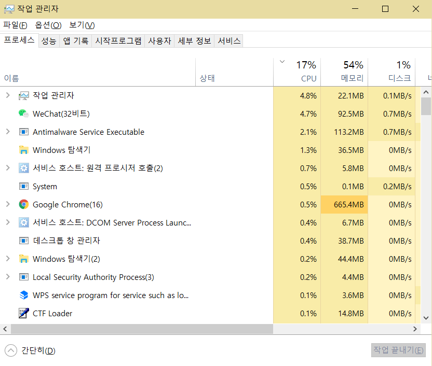Viewport: 432px width, 366px height.
Task: Click the folder icon of Windows 탐색기 1.3%
Action: pyautogui.click(x=24, y=150)
